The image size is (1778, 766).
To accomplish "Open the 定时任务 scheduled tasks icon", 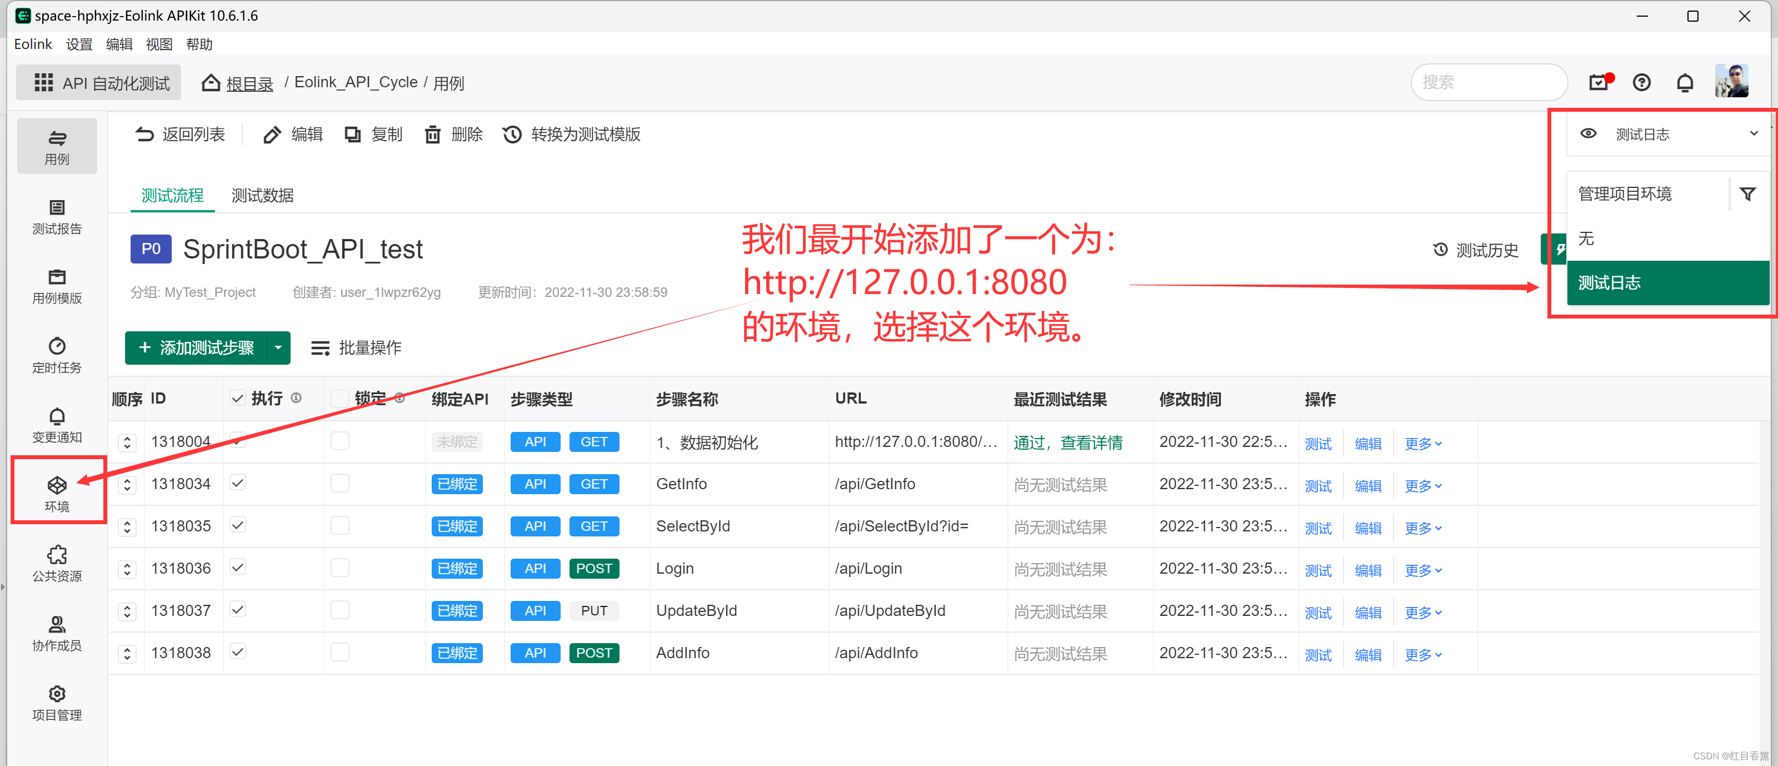I will pos(57,355).
